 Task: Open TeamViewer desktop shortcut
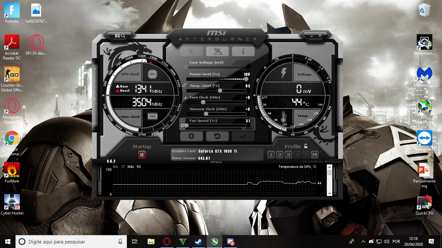point(424,141)
